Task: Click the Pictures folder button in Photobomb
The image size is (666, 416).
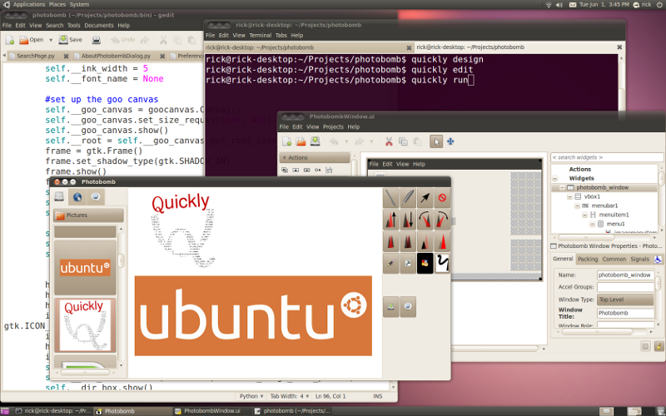Action: tap(88, 215)
